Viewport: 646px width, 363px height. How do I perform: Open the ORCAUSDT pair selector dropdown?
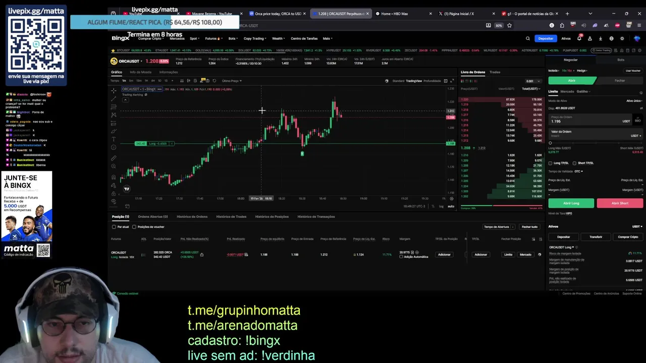tap(130, 61)
